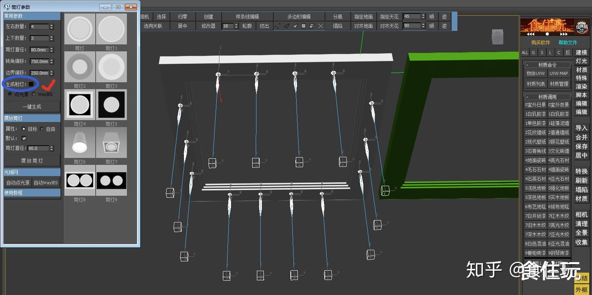Select the vertex sub-object dots icon
The width and height of the screenshot is (592, 295).
tap(278, 26)
